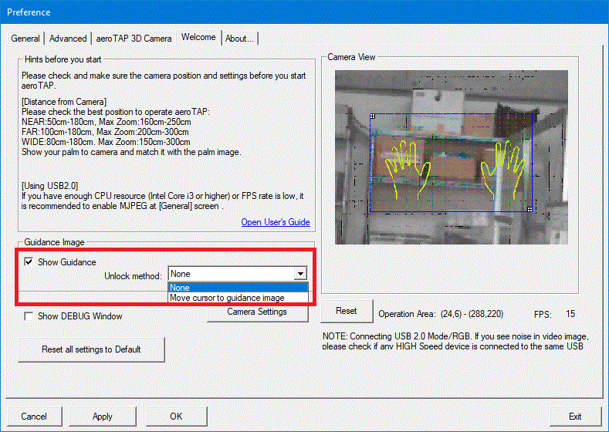609x432 pixels.
Task: Click the WIDE:80cm-180cm hint line
Action: click(106, 142)
